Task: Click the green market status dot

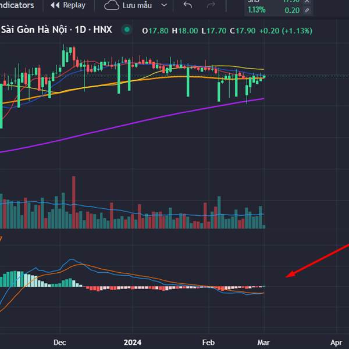Action: point(127,30)
